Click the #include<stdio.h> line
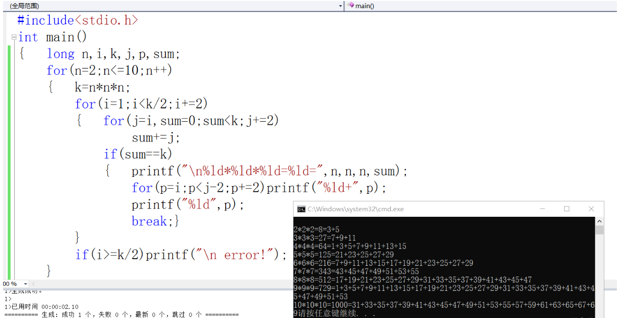This screenshot has width=623, height=318. [x=78, y=20]
